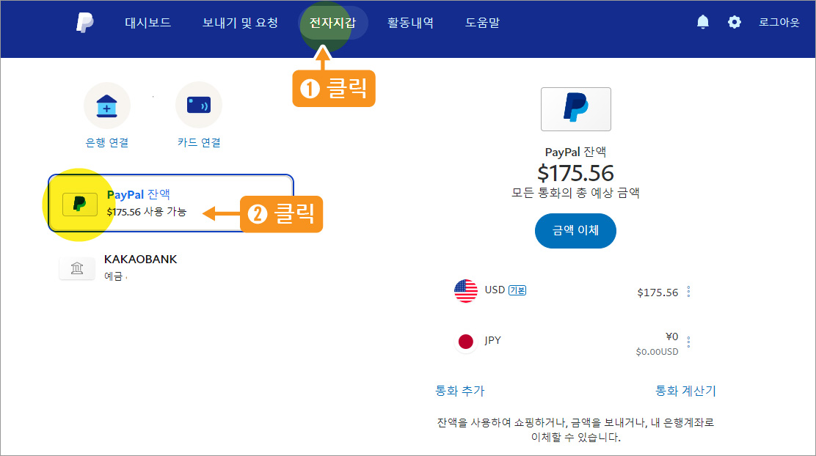Go to the 대시보드 menu
Screen dimensions: 816x456
tap(147, 23)
